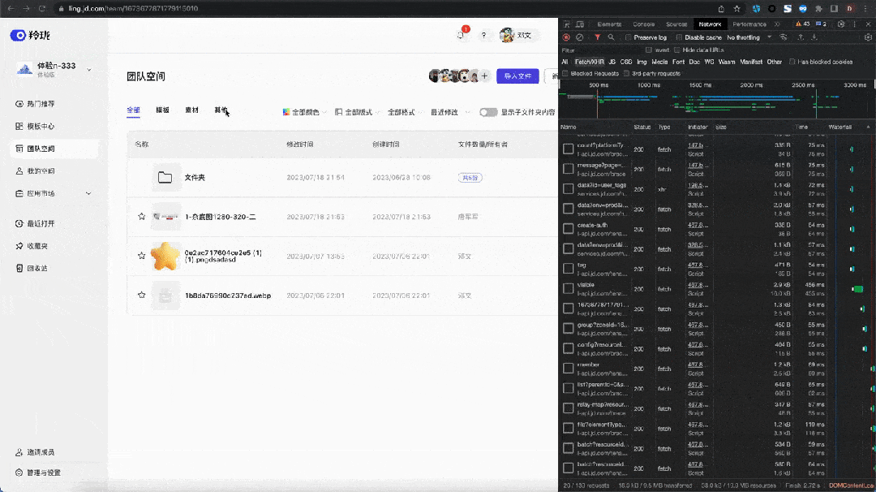Star the file 1b8da76390c237ad.webp

[142, 295]
